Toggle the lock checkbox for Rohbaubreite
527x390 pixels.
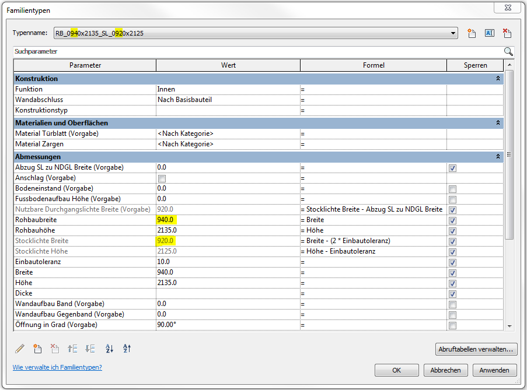[452, 220]
